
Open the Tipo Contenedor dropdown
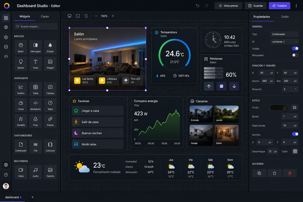[x=284, y=34]
